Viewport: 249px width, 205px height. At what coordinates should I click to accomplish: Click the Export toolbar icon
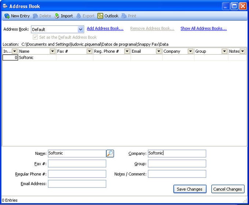pos(78,16)
